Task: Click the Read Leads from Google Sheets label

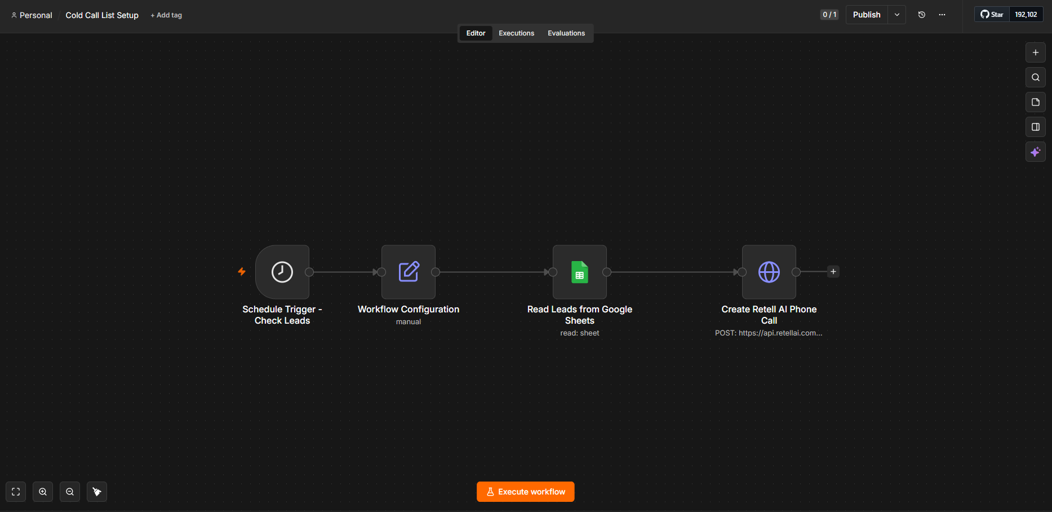Action: (580, 315)
